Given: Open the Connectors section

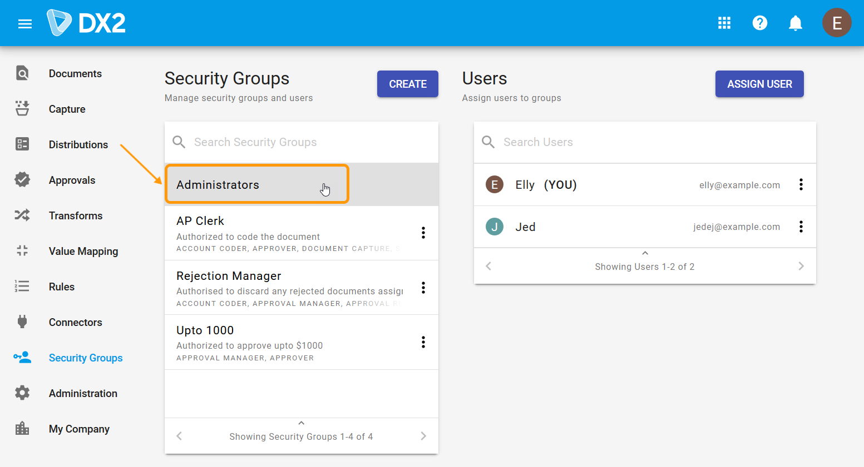Looking at the screenshot, I should [76, 322].
